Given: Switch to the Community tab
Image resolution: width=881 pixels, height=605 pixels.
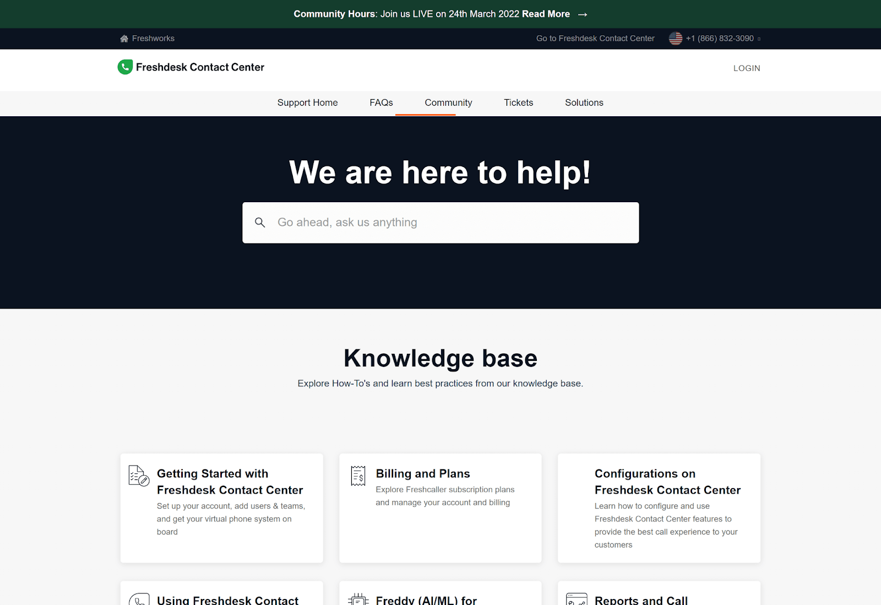Looking at the screenshot, I should 448,102.
